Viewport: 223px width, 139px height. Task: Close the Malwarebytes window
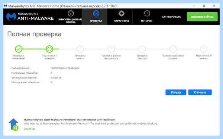(214, 6)
